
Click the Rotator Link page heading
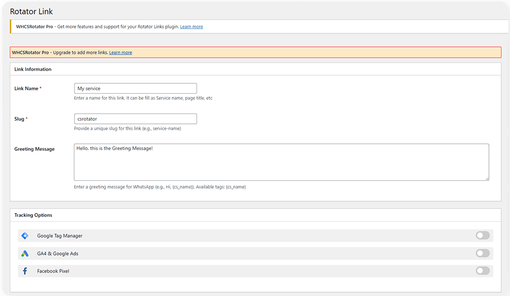point(31,11)
